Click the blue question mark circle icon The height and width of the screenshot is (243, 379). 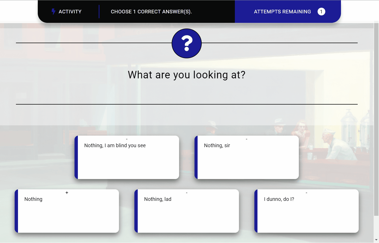point(187,43)
